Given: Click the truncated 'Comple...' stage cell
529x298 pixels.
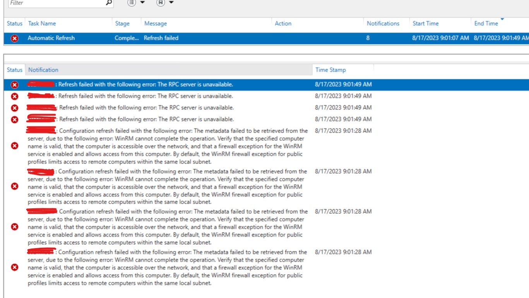Looking at the screenshot, I should [x=127, y=38].
